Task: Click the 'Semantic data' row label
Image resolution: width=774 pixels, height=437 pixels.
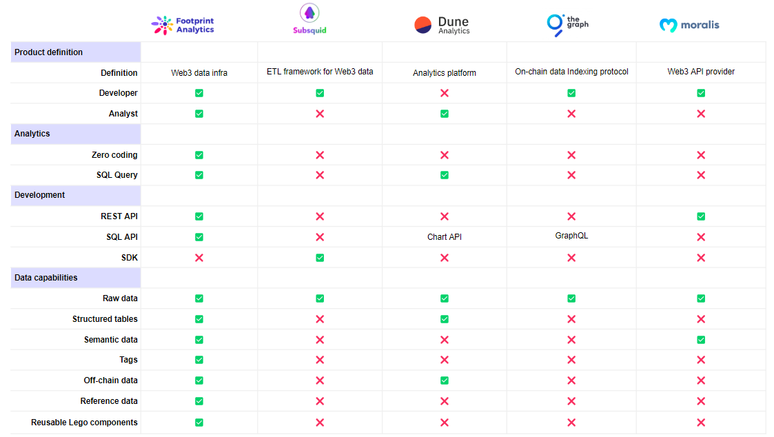Action: (110, 340)
